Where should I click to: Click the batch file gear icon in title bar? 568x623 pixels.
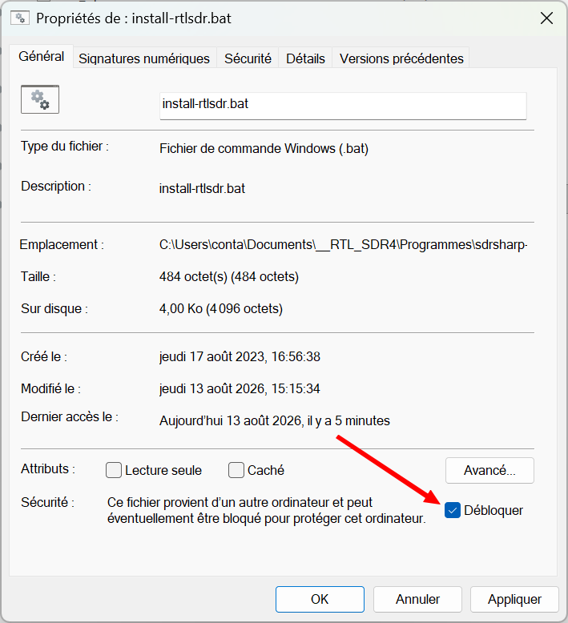20,18
